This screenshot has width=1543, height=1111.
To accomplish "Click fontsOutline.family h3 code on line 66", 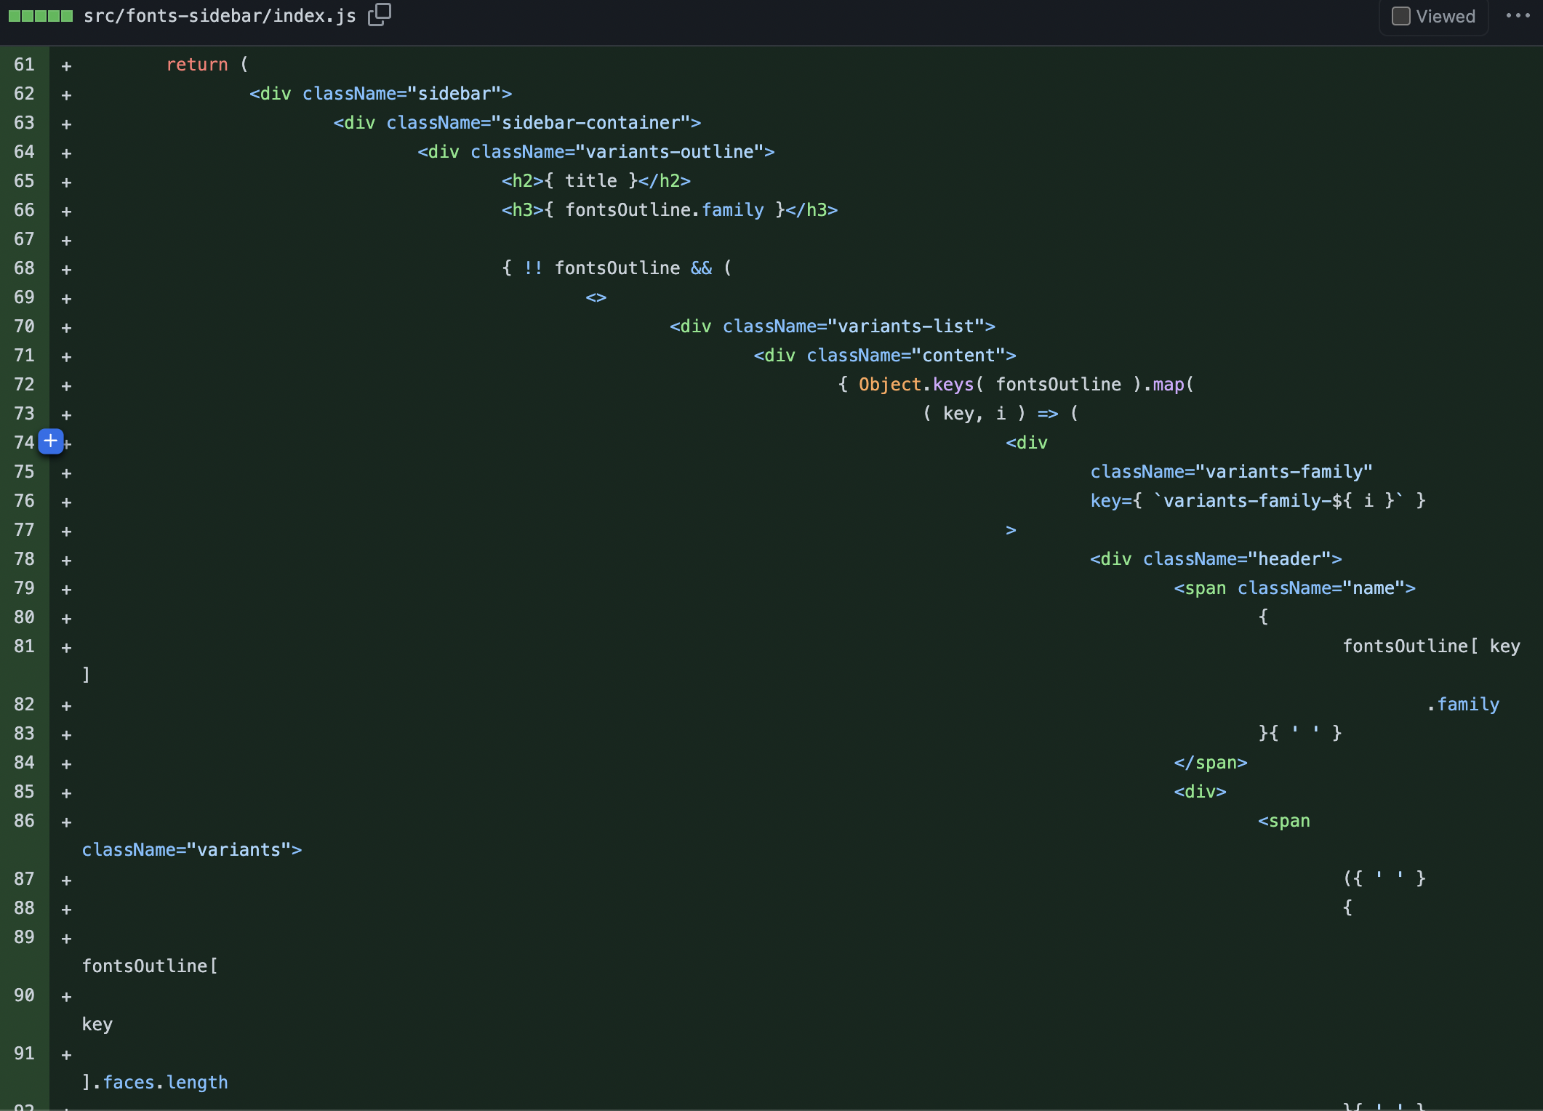I will pos(670,210).
